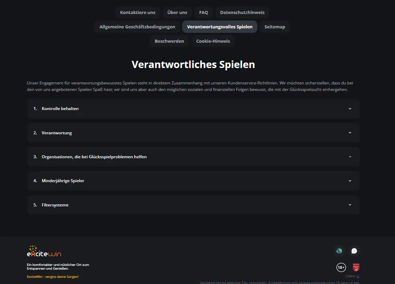Open the Kontaktiere uns tab
Viewport: 395px width, 284px height.
click(x=138, y=12)
